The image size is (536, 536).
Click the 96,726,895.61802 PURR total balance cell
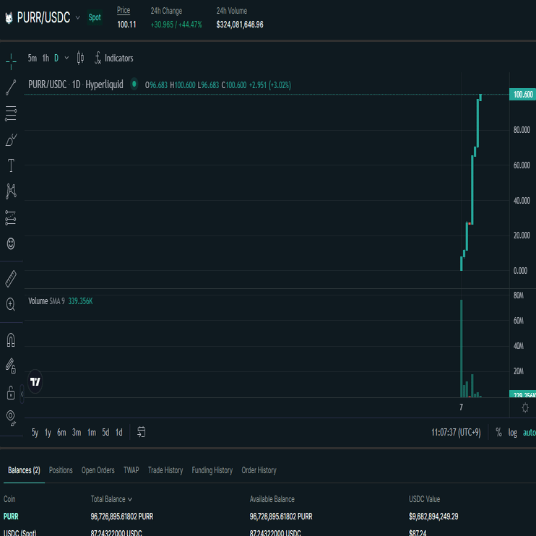point(122,516)
